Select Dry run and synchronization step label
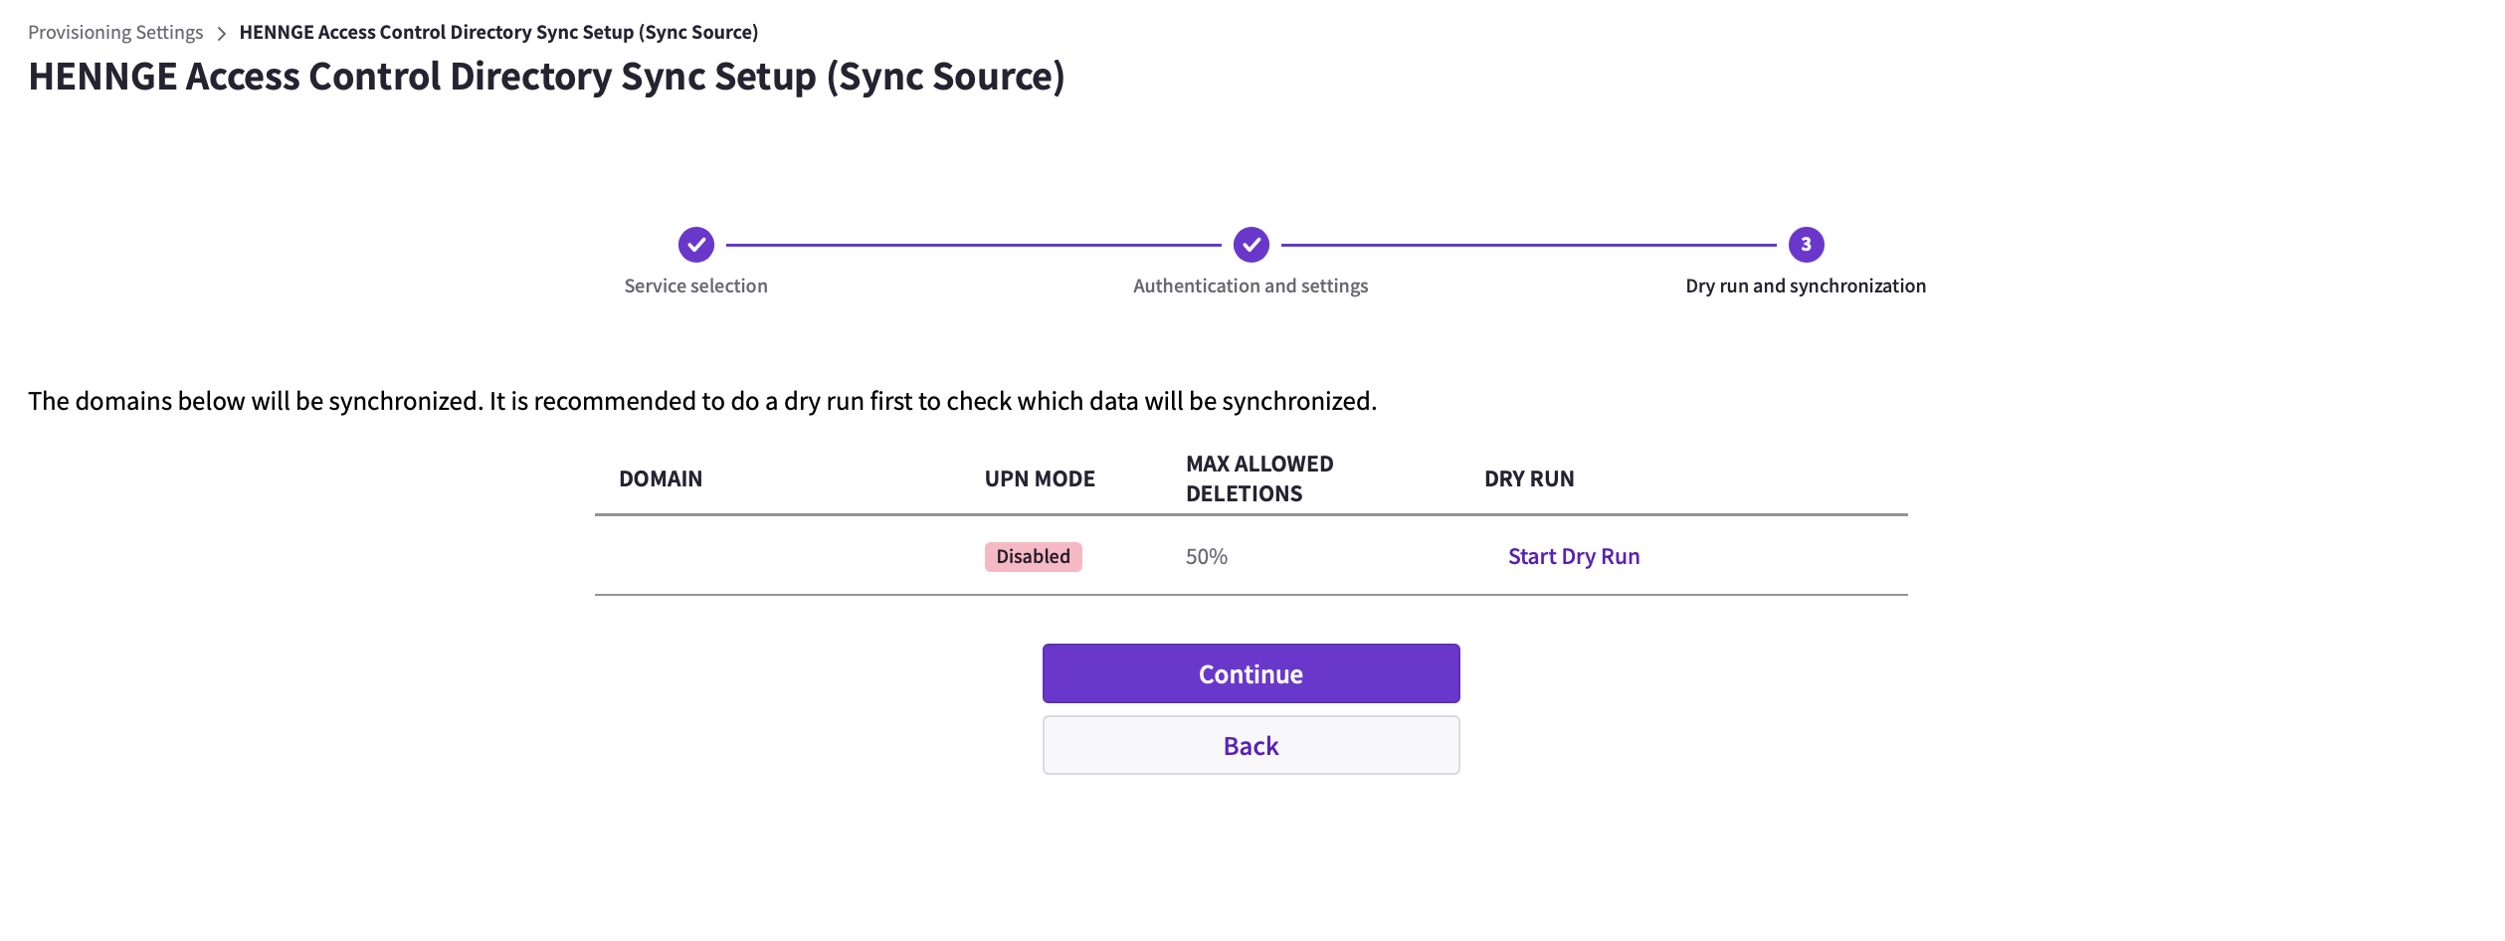This screenshot has width=2505, height=941. click(x=1806, y=286)
